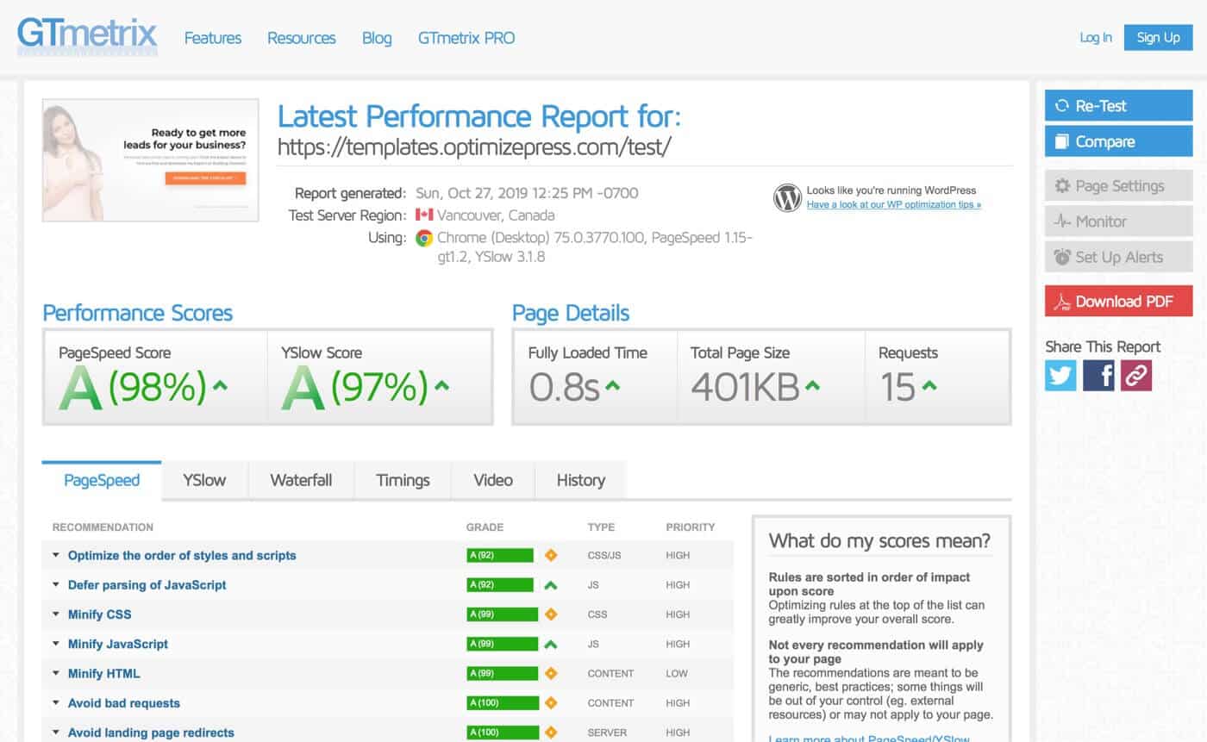Screen dimensions: 1207x742
Task: Download the report as PDF
Action: [x=1119, y=302]
